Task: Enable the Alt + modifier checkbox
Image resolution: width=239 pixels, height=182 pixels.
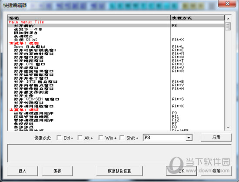Action: click(x=80, y=138)
